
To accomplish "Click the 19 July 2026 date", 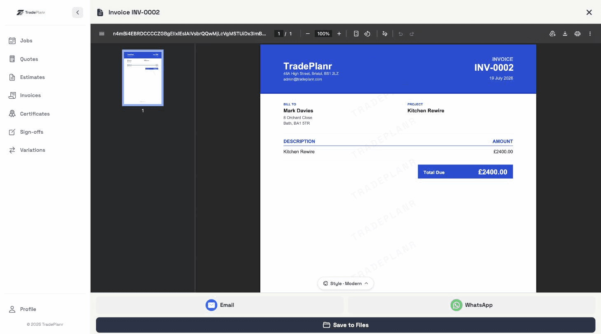I will pyautogui.click(x=501, y=78).
